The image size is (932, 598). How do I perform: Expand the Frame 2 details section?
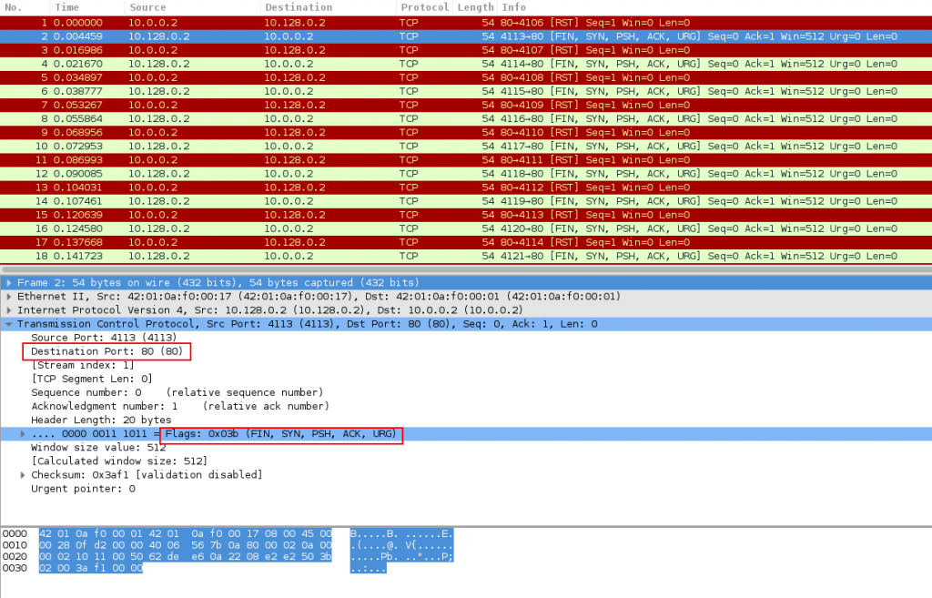pyautogui.click(x=7, y=282)
